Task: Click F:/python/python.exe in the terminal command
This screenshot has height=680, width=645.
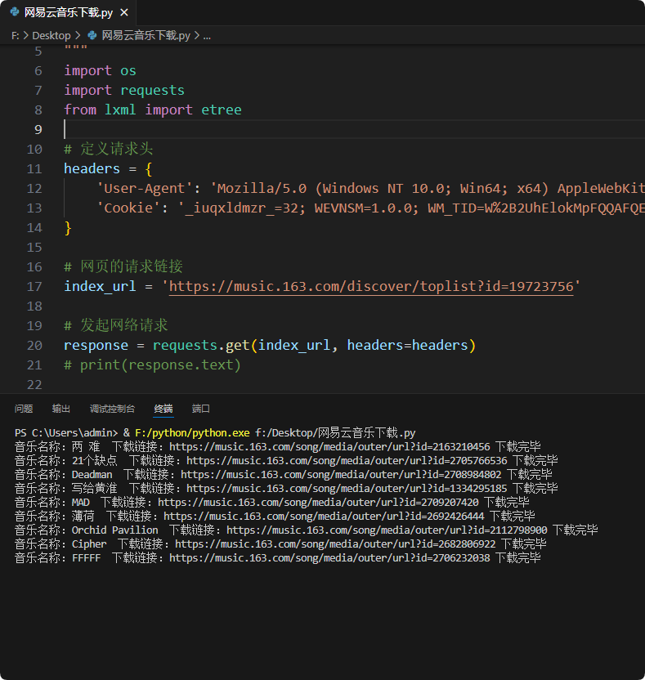Action: [x=192, y=433]
